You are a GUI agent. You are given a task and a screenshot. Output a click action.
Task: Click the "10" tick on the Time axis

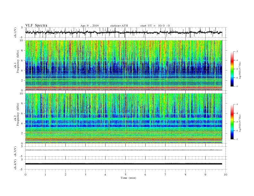(x=225, y=175)
